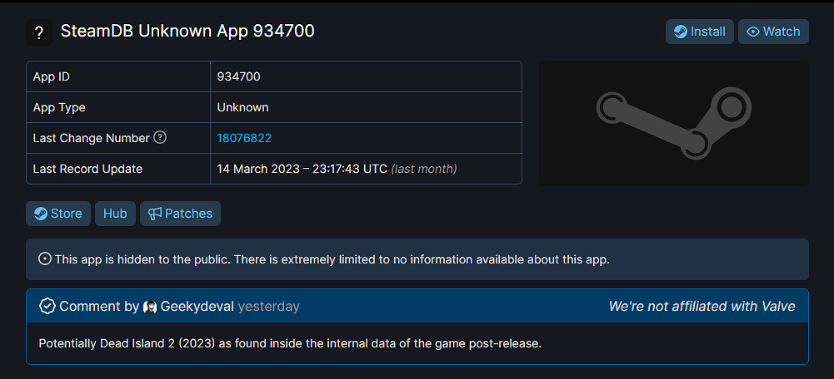Click Geekydeval's avatar image
The image size is (834, 379).
coord(150,307)
